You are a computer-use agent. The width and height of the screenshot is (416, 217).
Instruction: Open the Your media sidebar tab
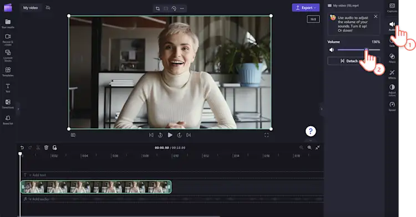(8, 24)
